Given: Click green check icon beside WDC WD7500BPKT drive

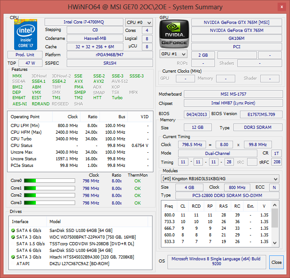Looking at the screenshot, I should [x=13, y=237].
